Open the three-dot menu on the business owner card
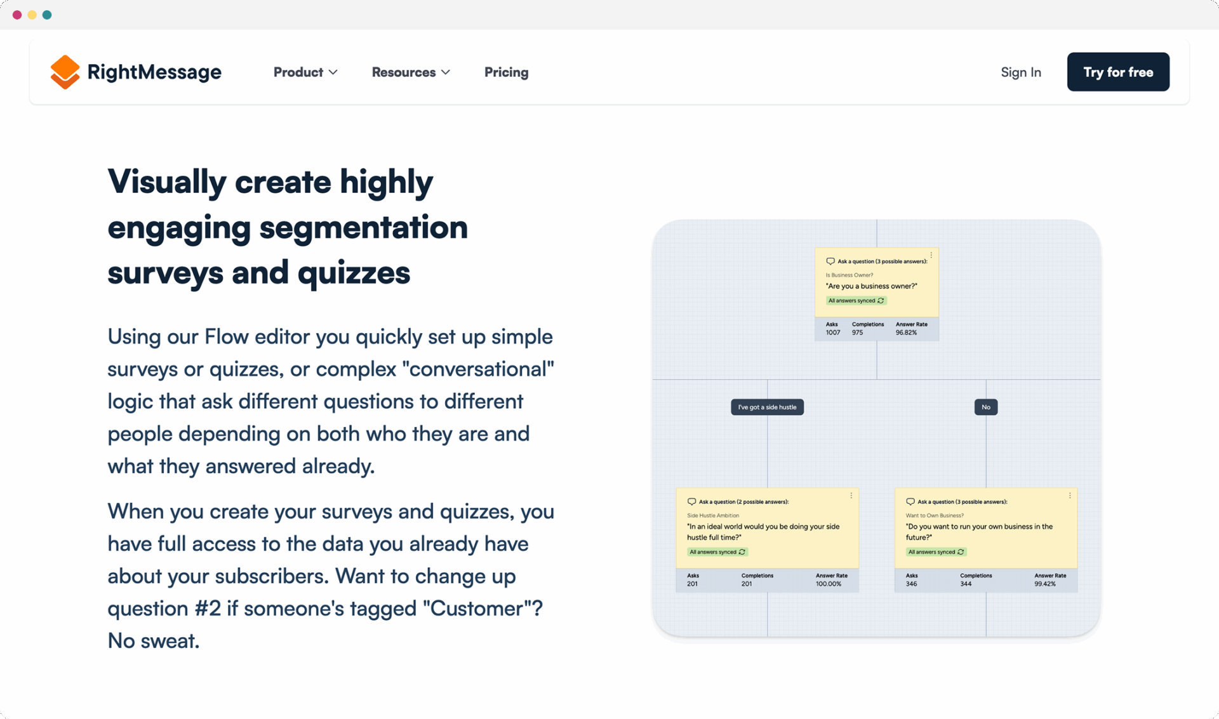 point(931,256)
